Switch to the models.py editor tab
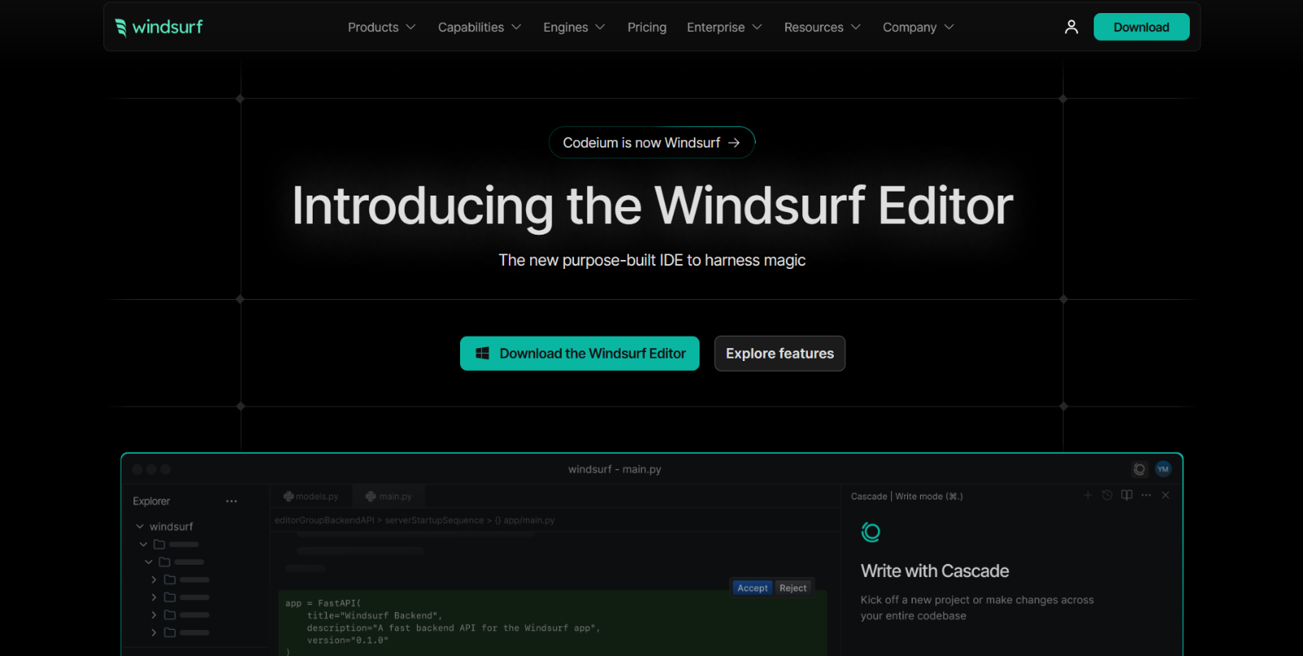This screenshot has width=1303, height=656. pos(311,496)
